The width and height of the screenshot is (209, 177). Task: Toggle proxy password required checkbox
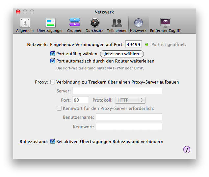[x=59, y=108]
